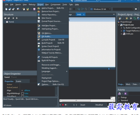Open the Languages submenu arrow
This screenshot has height=115, width=140.
click(x=67, y=71)
